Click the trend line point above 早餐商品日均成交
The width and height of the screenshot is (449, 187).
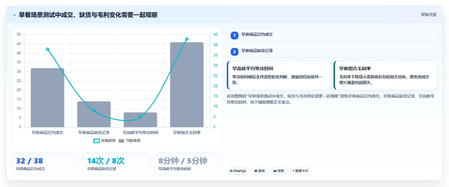tap(47, 49)
